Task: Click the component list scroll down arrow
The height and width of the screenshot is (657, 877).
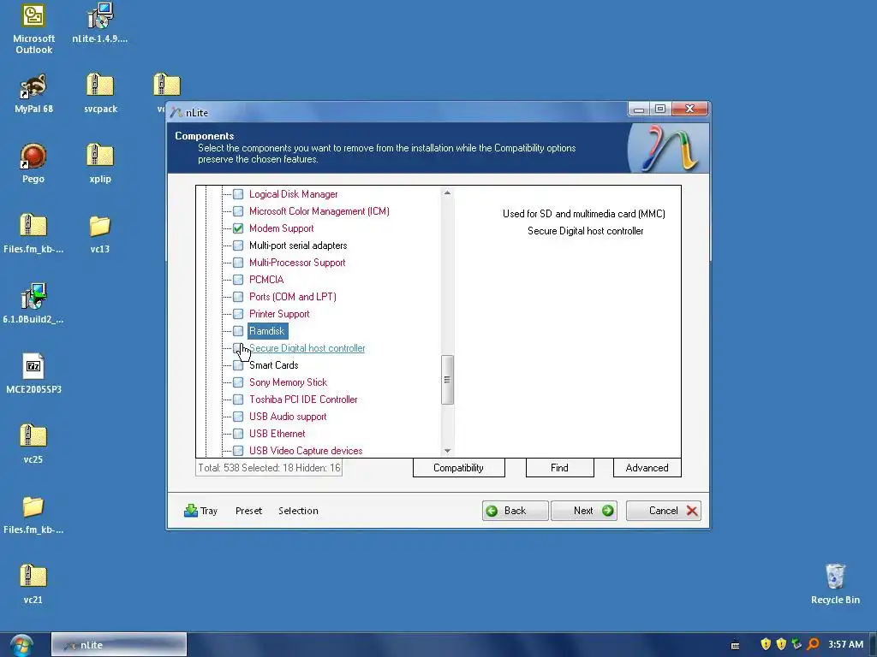Action: click(447, 451)
